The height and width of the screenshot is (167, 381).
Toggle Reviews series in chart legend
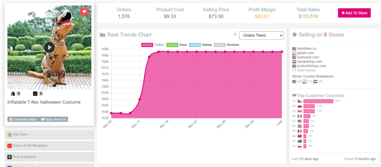tap(227, 45)
